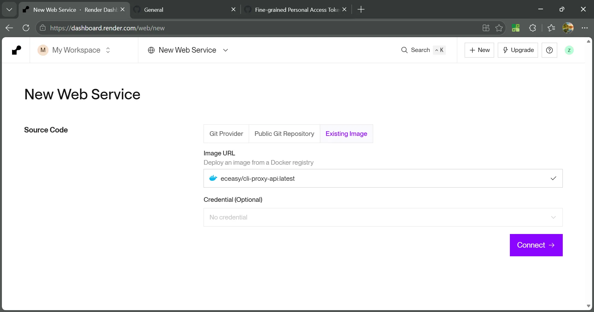Click the apps grid icon in address bar

pyautogui.click(x=486, y=28)
